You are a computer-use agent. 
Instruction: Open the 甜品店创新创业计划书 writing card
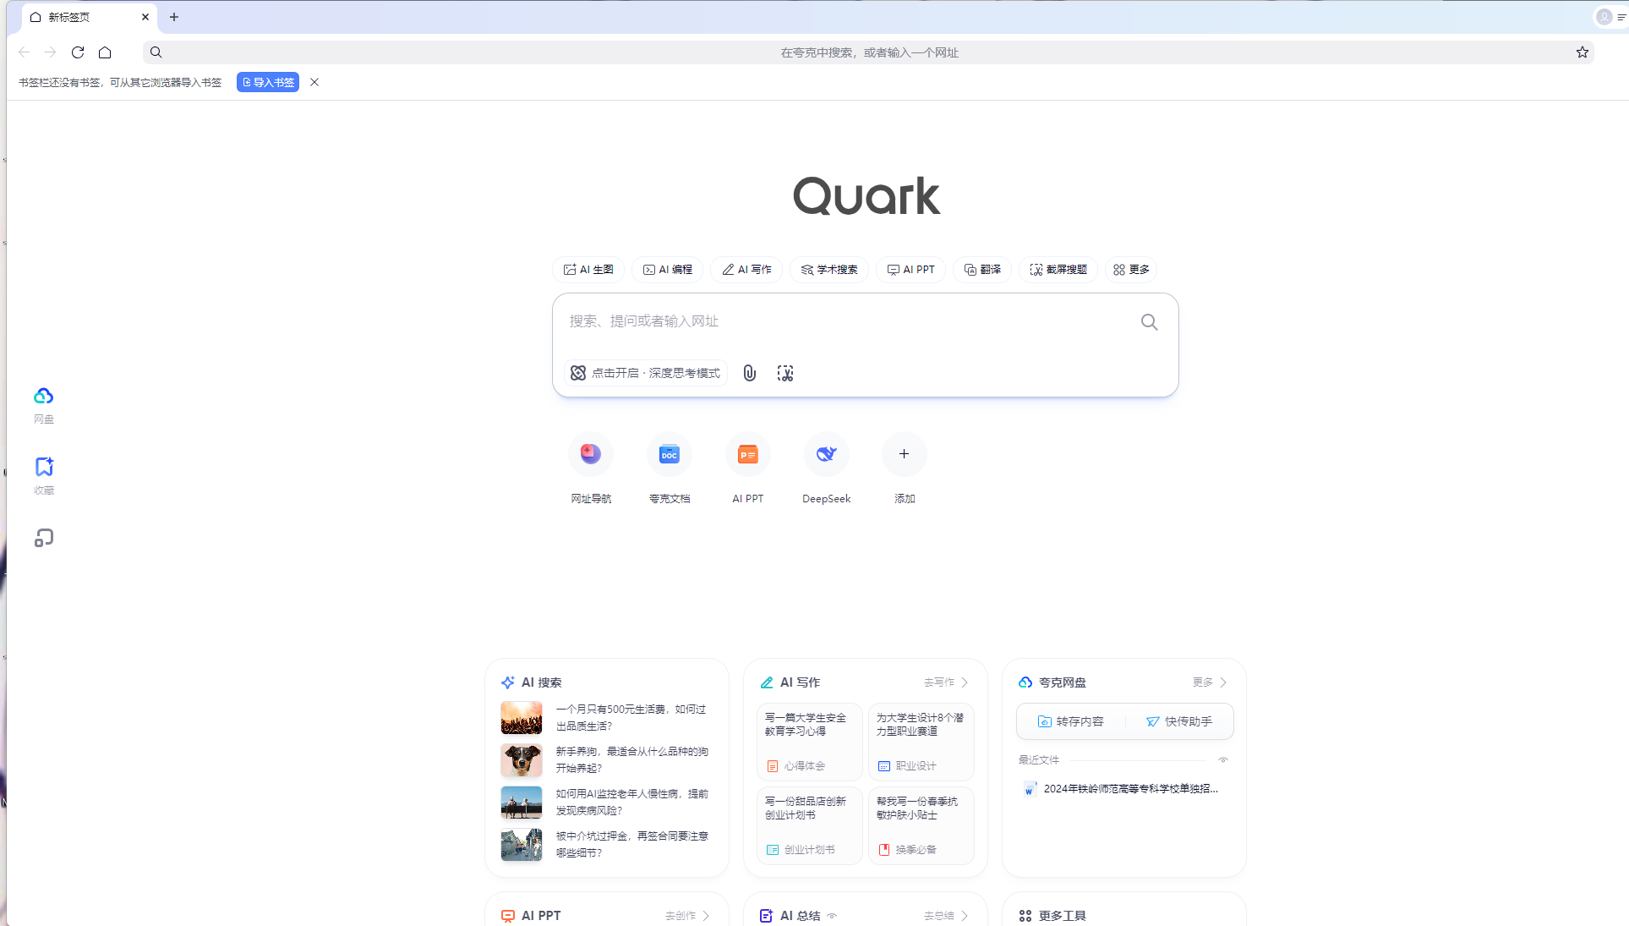[810, 825]
